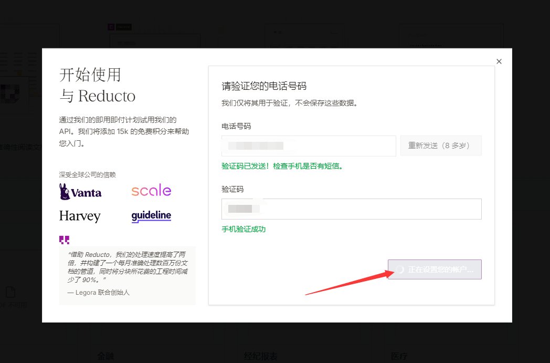550x363 pixels.
Task: Click the loading spinner in the account setup button
Action: [x=399, y=269]
